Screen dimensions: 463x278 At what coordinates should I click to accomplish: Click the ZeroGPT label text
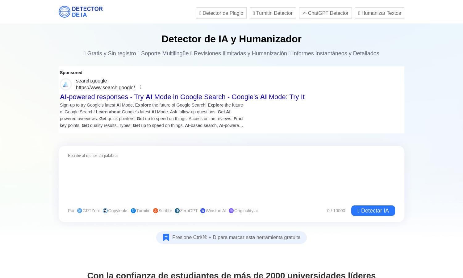(x=189, y=211)
